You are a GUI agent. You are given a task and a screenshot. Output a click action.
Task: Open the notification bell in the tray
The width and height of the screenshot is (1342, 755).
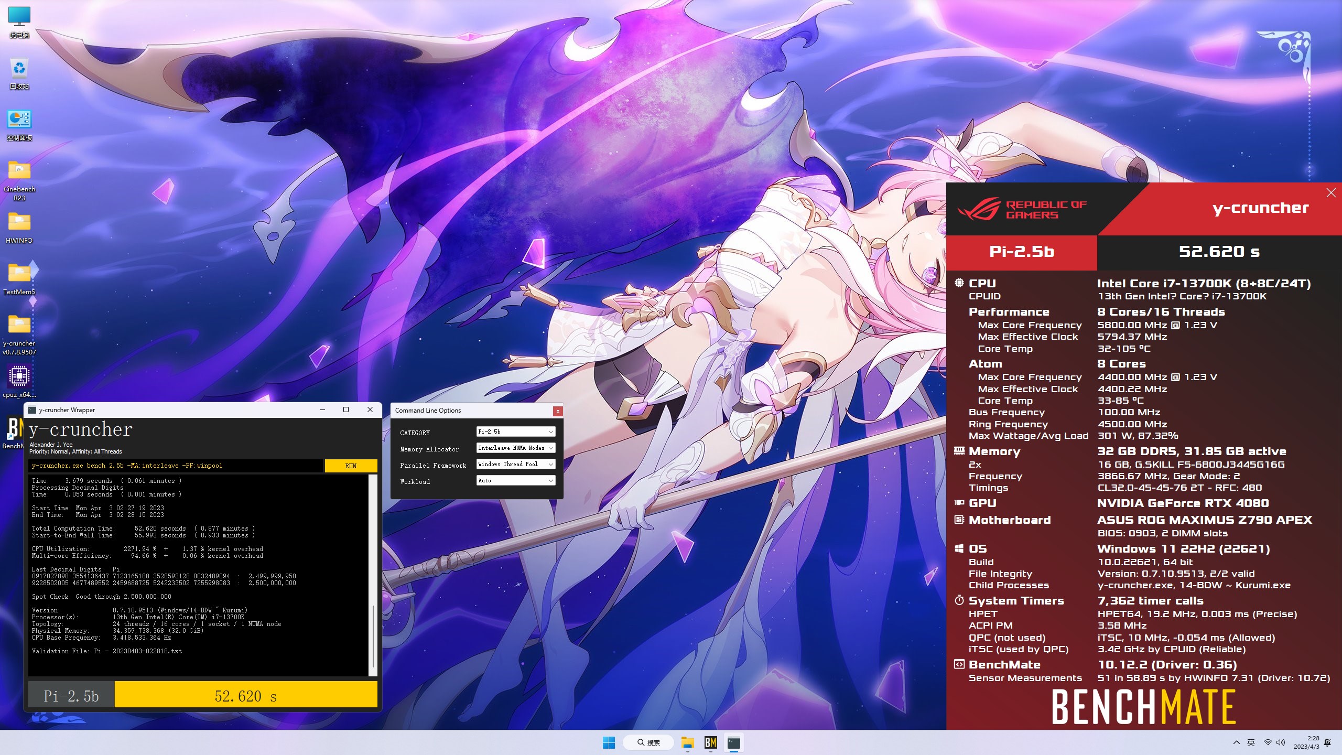1327,742
